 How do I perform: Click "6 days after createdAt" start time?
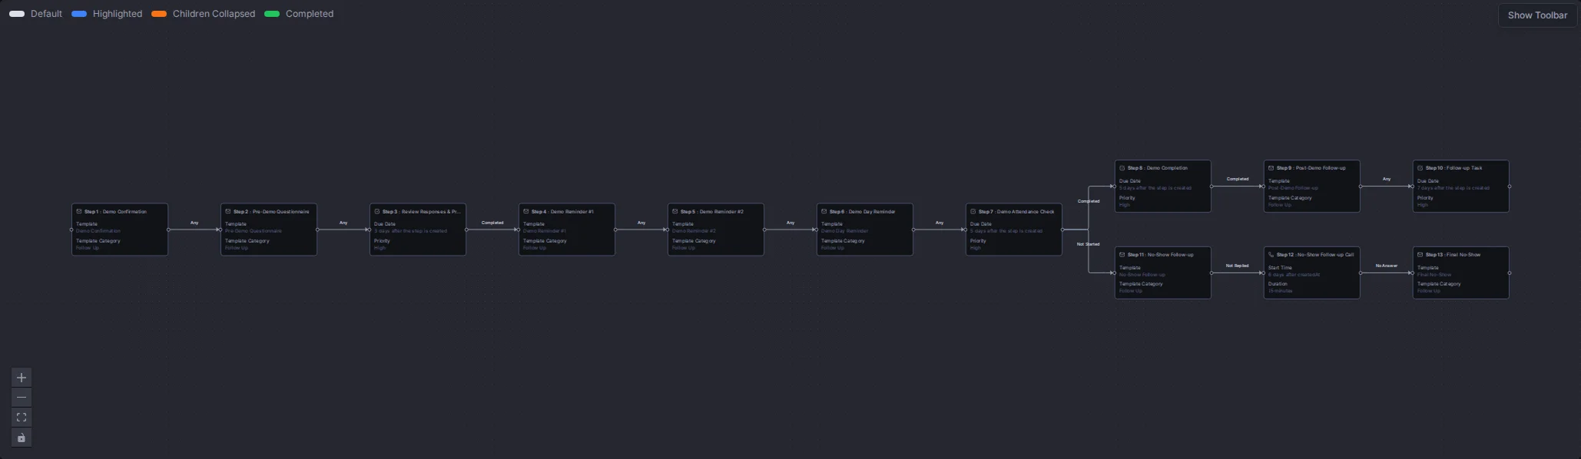1294,275
